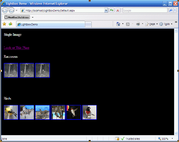179x142 pixels.
Task: Run search with the magnifier icon
Action: point(171,10)
